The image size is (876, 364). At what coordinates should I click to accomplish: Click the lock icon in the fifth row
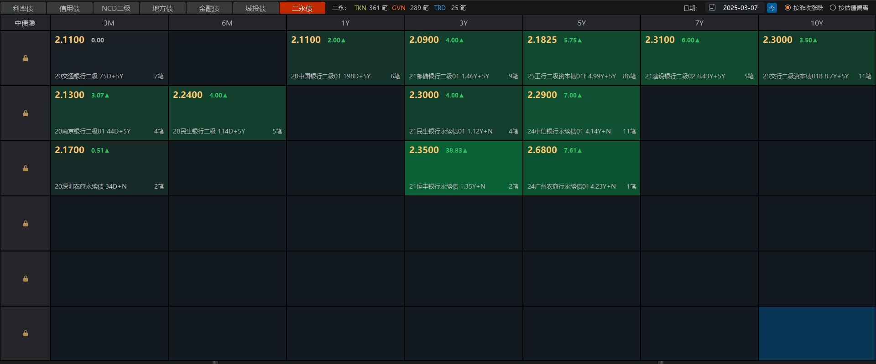click(26, 279)
